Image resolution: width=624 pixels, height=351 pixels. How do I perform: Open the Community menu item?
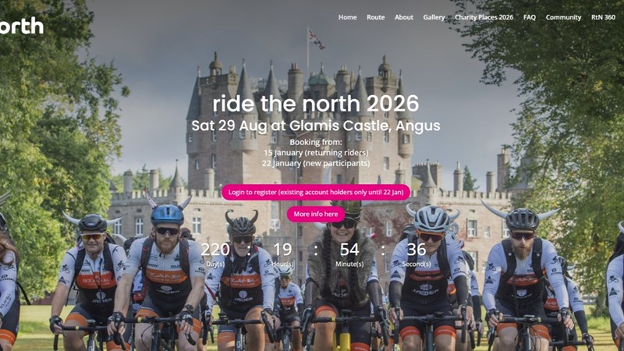(563, 17)
